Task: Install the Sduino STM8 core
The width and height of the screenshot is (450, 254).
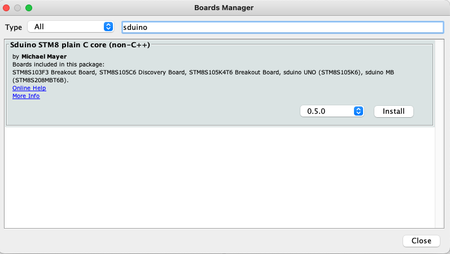Action: pyautogui.click(x=394, y=111)
